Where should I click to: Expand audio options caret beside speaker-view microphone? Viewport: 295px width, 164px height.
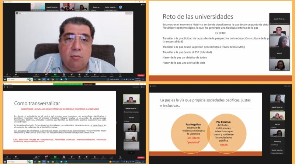[11, 74]
